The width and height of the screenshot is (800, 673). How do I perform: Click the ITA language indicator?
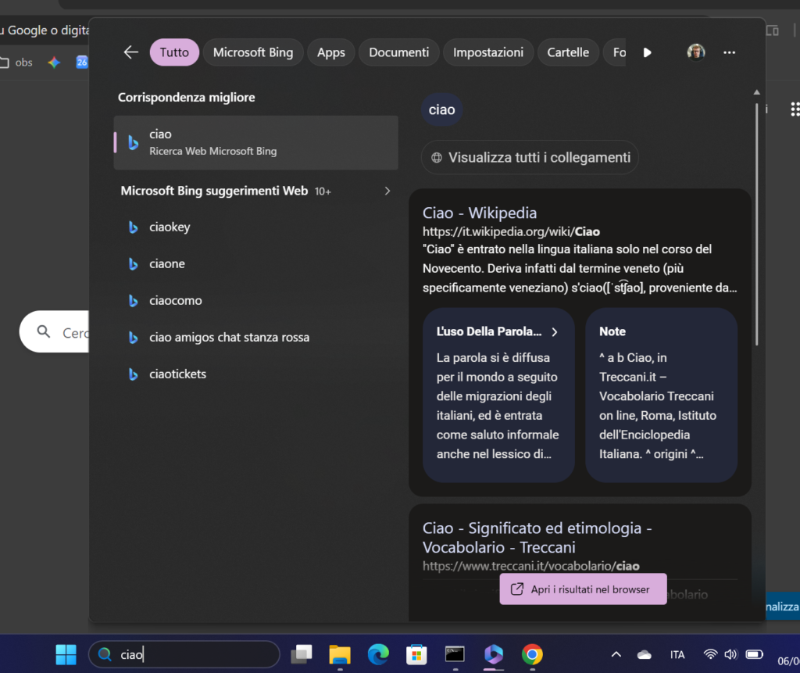click(677, 654)
